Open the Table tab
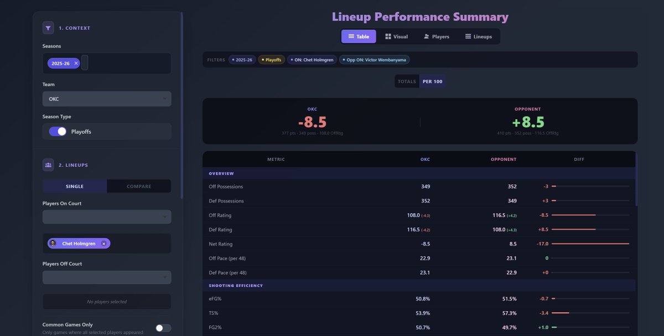 359,36
